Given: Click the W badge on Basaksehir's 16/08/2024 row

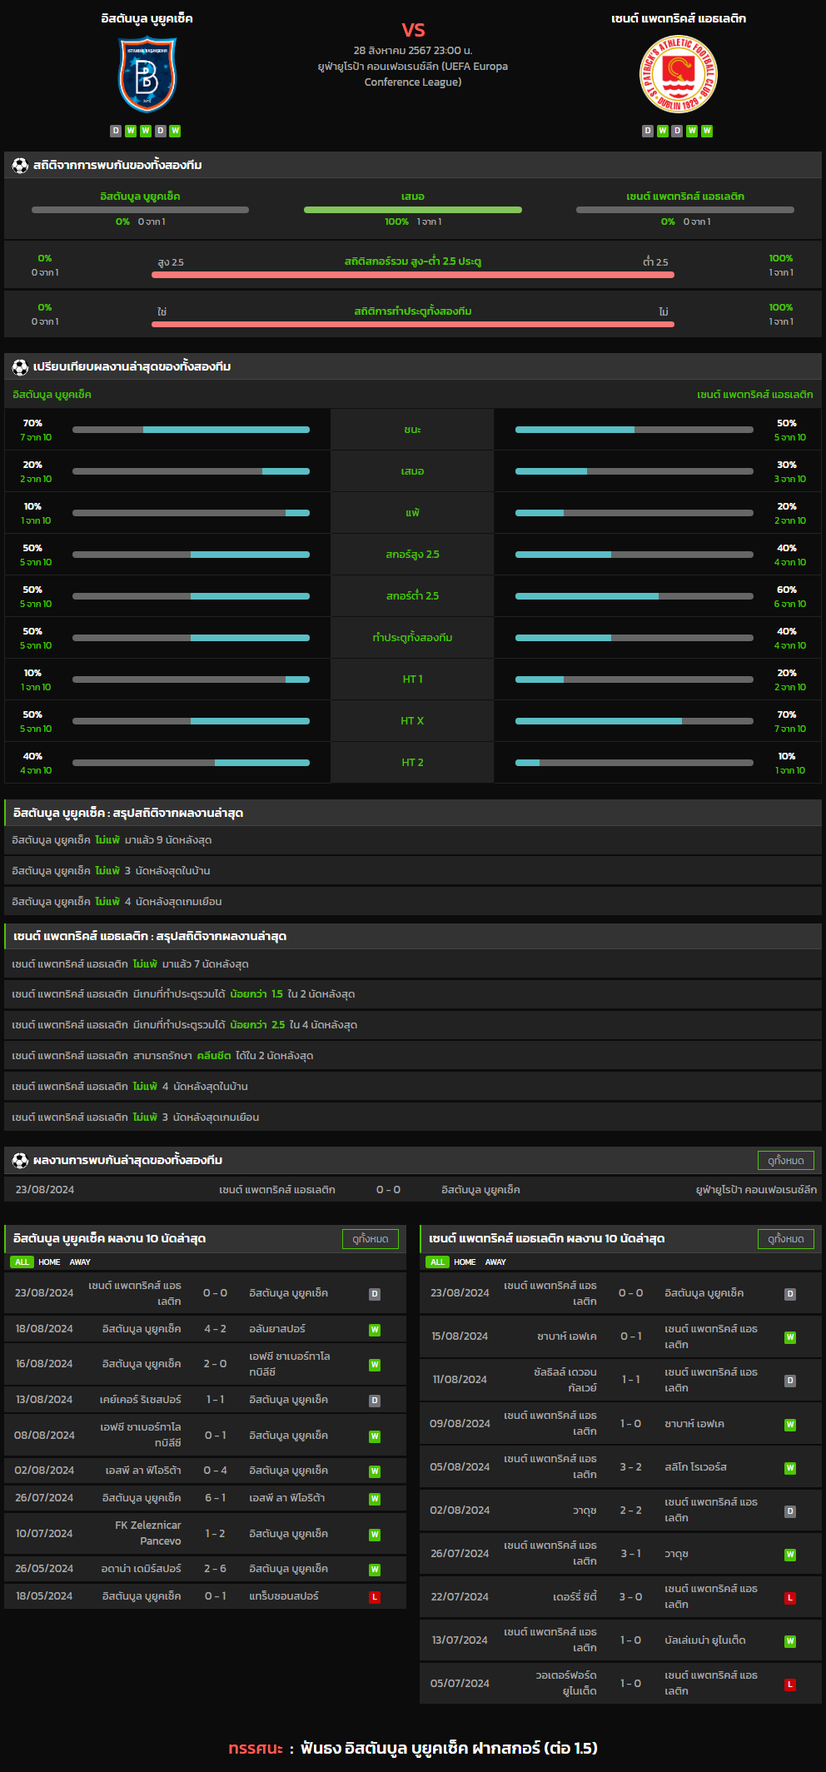Looking at the screenshot, I should tap(375, 1365).
